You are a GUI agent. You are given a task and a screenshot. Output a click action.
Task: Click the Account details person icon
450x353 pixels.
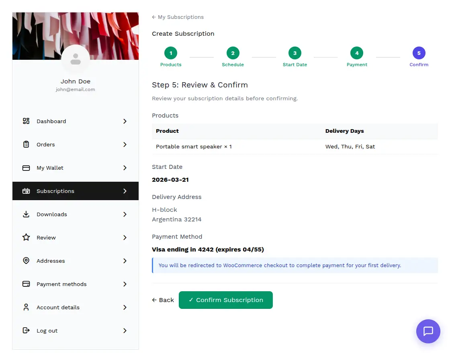(26, 307)
